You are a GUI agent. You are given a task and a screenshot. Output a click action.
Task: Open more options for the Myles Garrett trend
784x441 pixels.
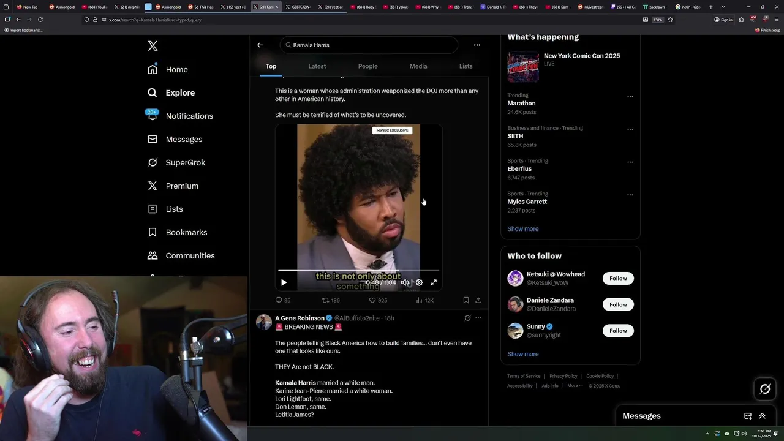(630, 194)
